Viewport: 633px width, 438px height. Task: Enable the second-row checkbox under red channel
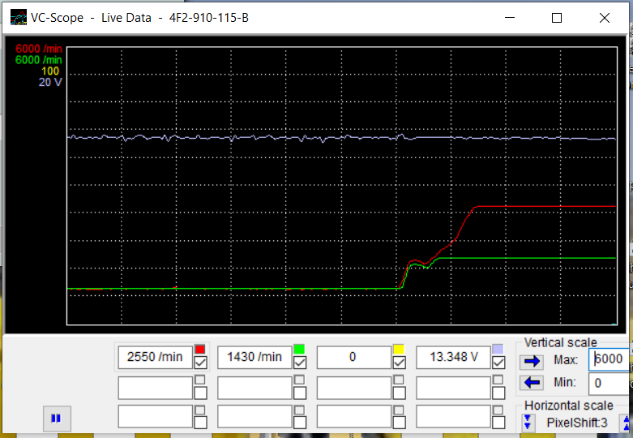point(200,393)
